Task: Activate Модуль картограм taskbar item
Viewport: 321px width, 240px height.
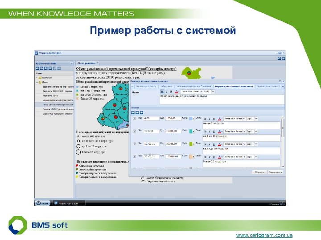Action: [x=69, y=203]
